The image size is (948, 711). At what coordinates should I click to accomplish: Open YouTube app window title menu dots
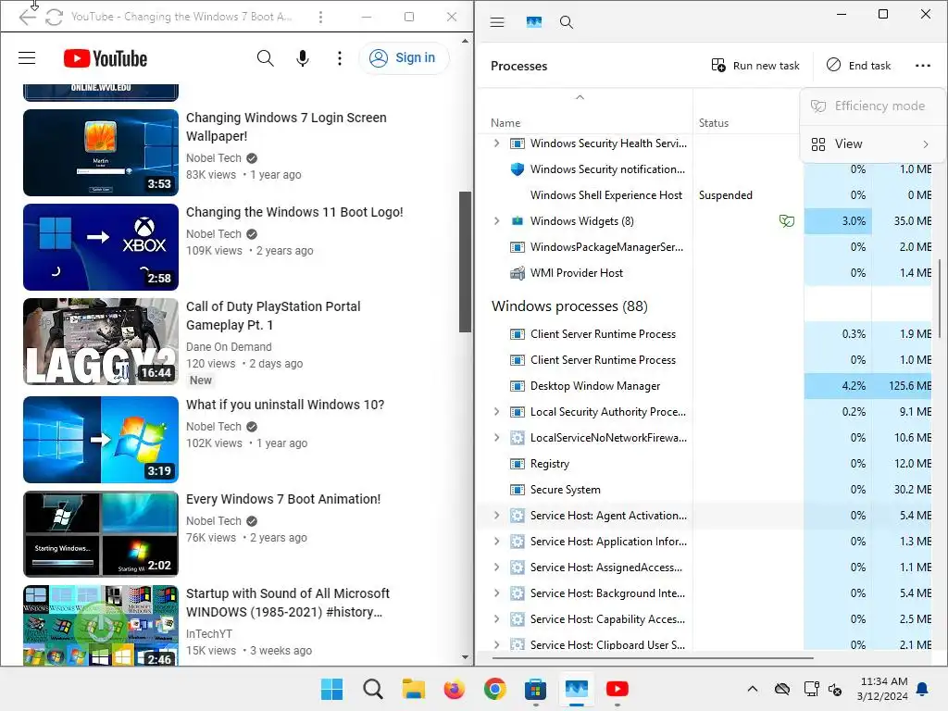(320, 17)
